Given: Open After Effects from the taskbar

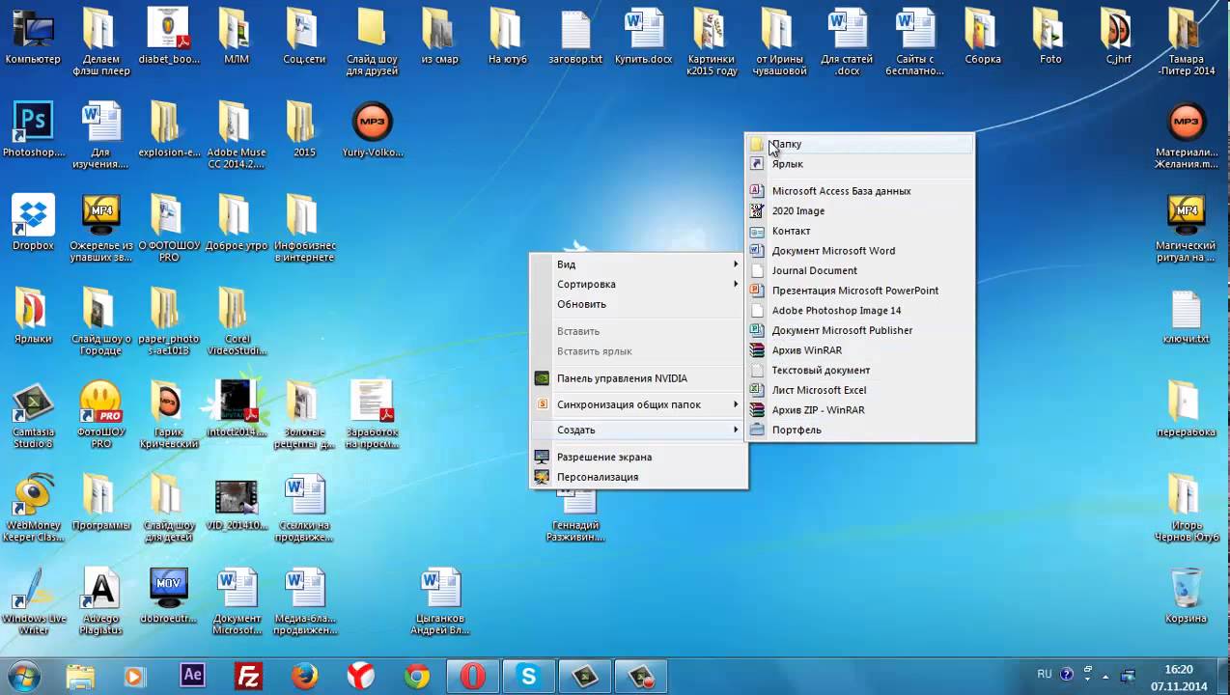Looking at the screenshot, I should pos(192,676).
